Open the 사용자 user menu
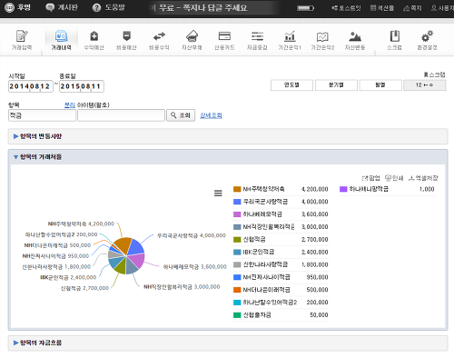The width and height of the screenshot is (454, 358). (442, 8)
